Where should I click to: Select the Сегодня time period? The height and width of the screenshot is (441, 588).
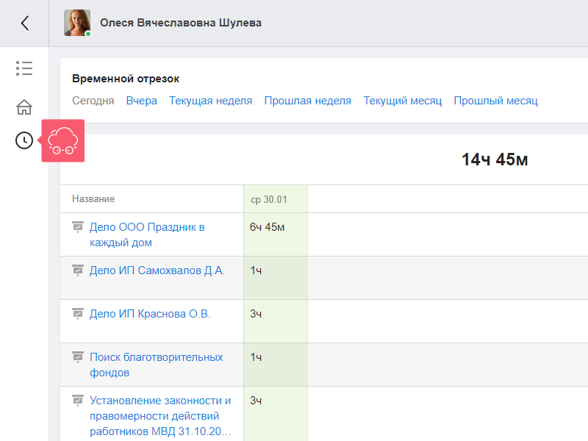[x=93, y=101]
